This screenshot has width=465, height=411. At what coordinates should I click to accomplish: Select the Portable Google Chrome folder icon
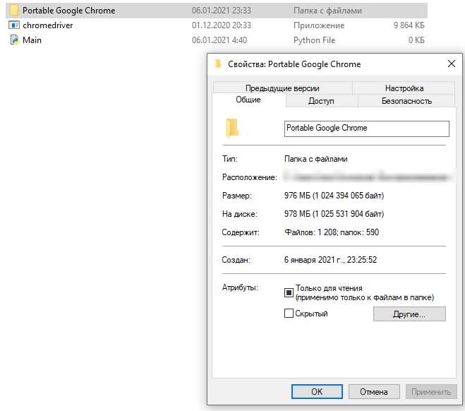(14, 11)
